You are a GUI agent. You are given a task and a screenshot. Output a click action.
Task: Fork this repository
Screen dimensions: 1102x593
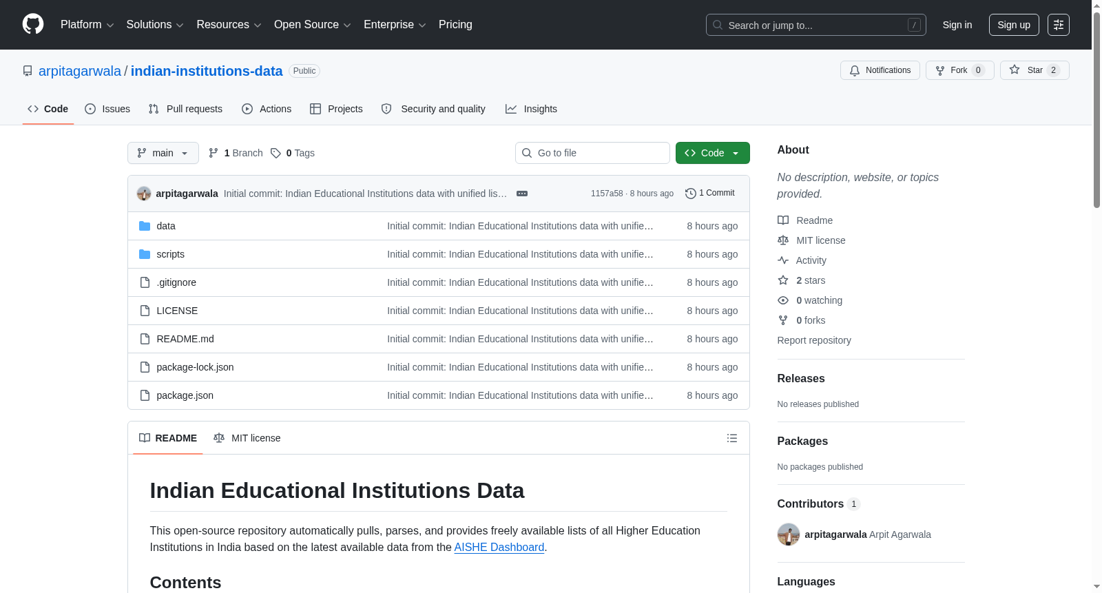pyautogui.click(x=959, y=70)
